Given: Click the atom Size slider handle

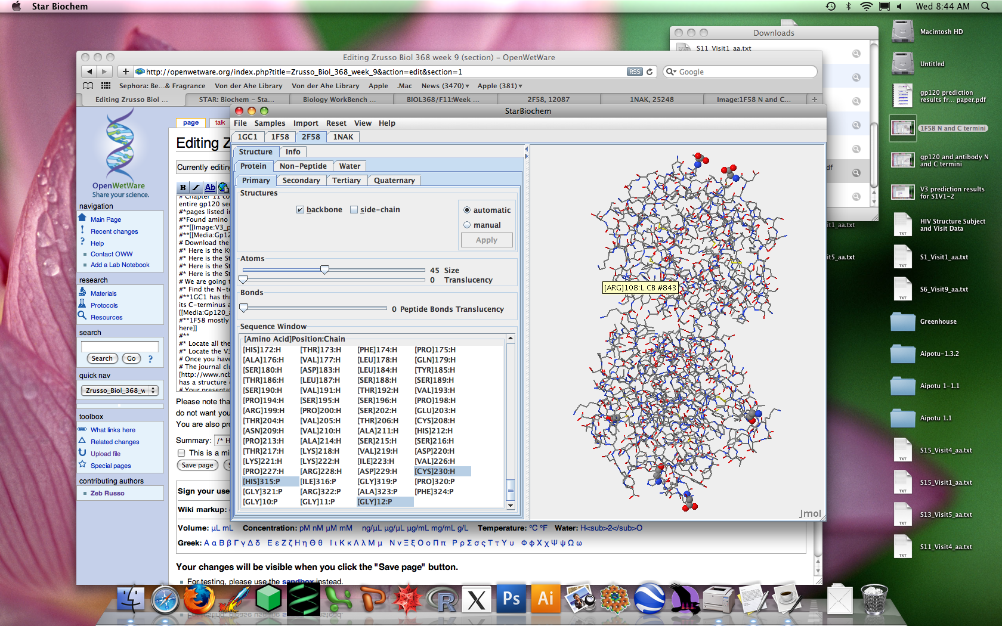Looking at the screenshot, I should click(x=324, y=270).
